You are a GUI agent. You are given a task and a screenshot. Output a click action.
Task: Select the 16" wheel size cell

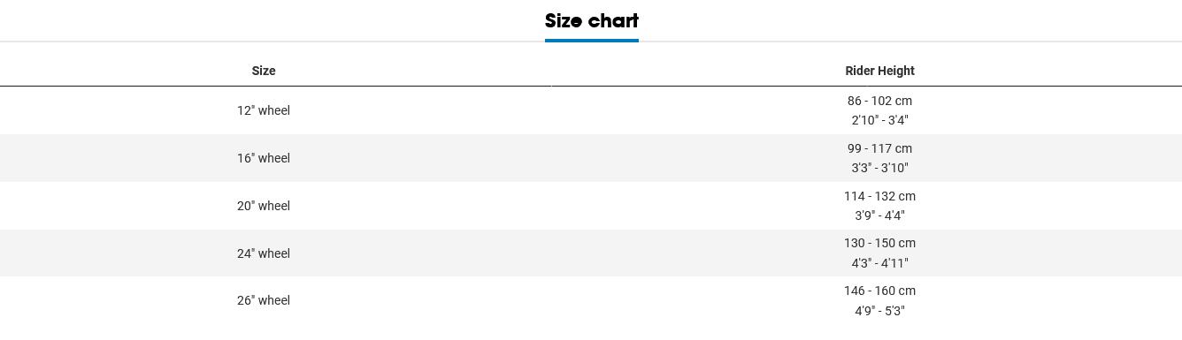(264, 158)
